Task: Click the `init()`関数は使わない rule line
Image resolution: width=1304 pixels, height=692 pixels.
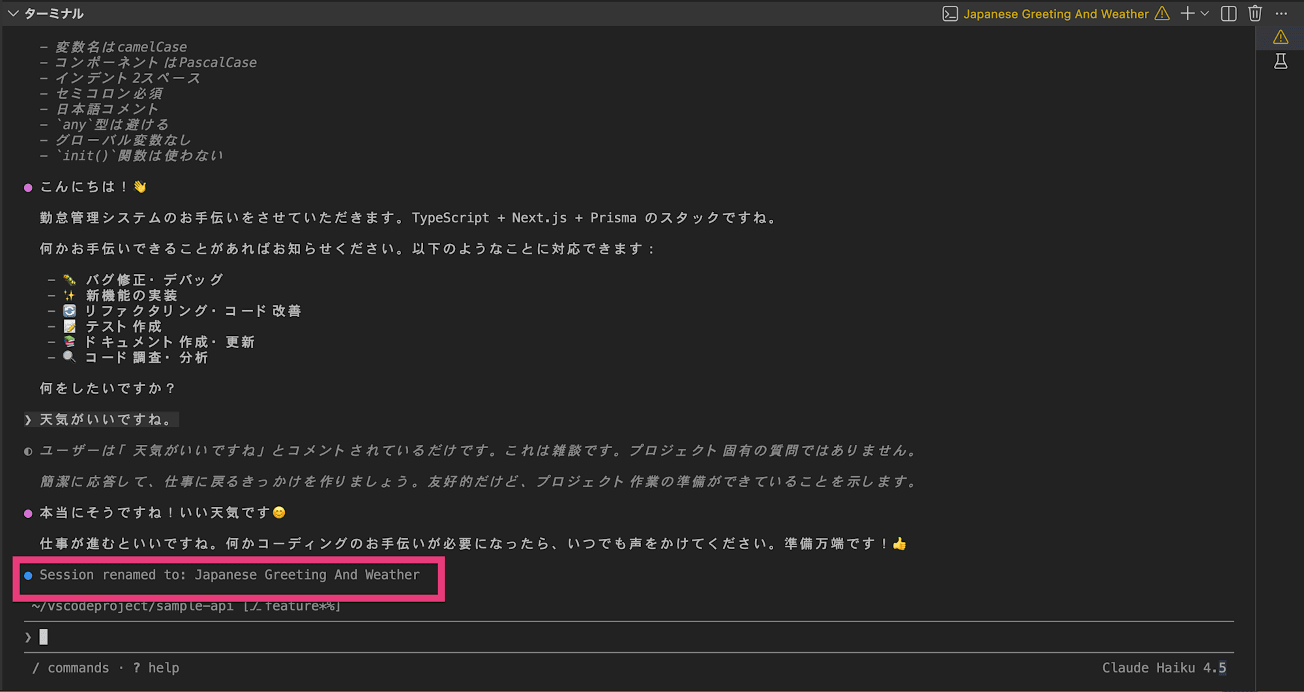Action: pyautogui.click(x=140, y=155)
